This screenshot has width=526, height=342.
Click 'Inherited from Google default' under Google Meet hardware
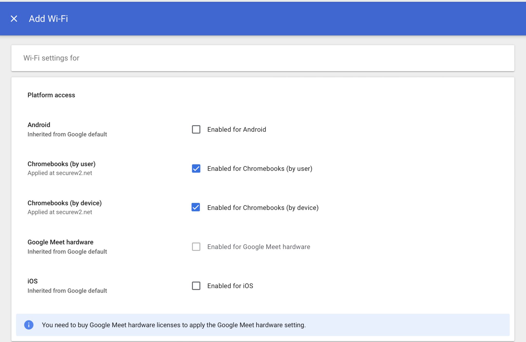click(x=67, y=251)
